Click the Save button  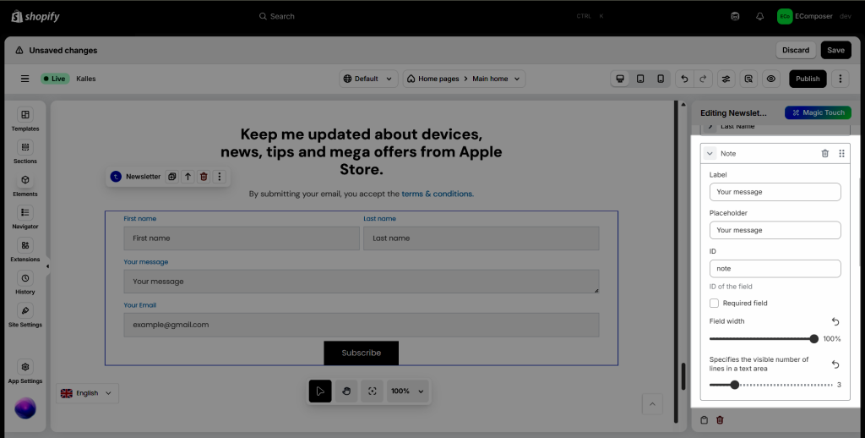pyautogui.click(x=835, y=50)
